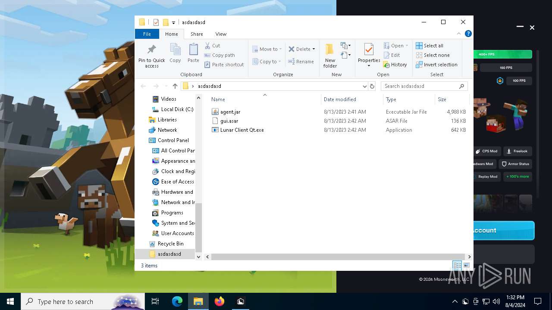Click navigation pane scroll down arrow
The image size is (552, 310).
(x=198, y=257)
